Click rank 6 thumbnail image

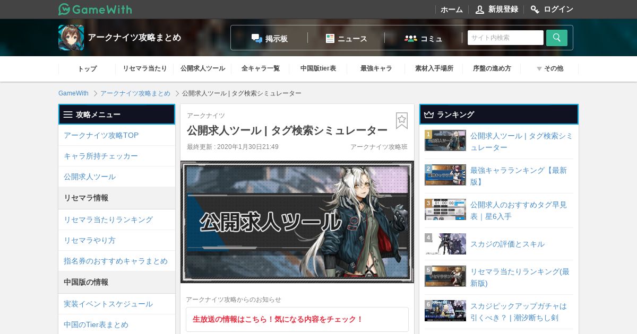445,311
